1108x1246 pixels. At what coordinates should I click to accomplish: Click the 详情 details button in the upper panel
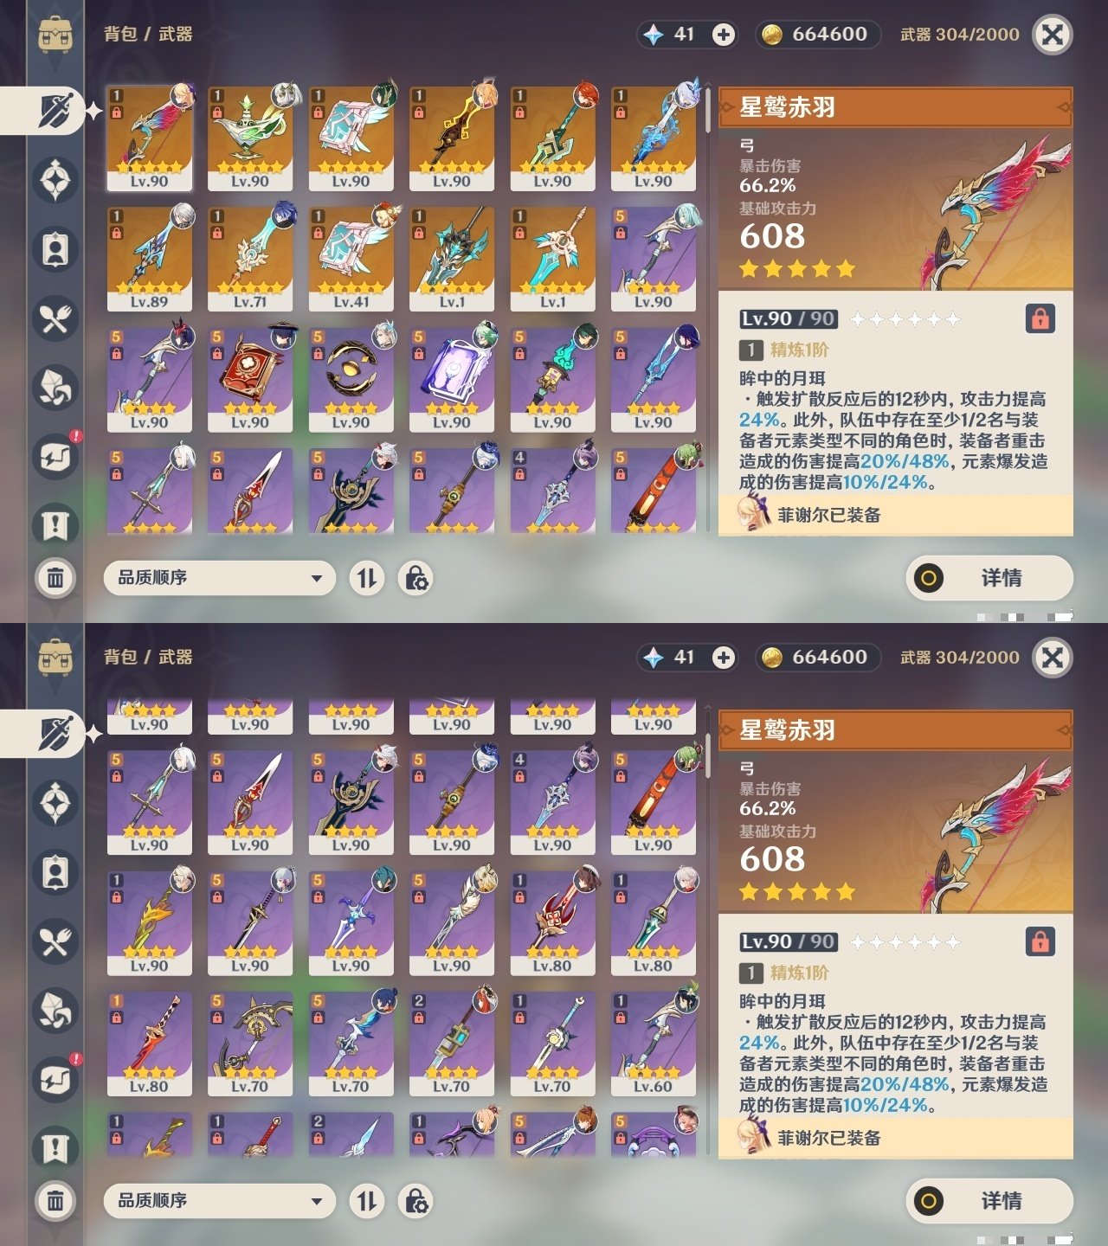pos(989,578)
